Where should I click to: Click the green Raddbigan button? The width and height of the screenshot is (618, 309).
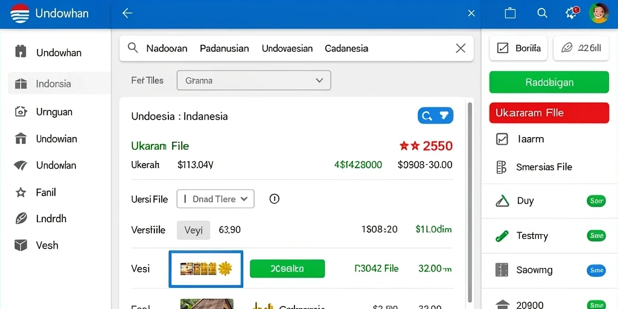[549, 82]
